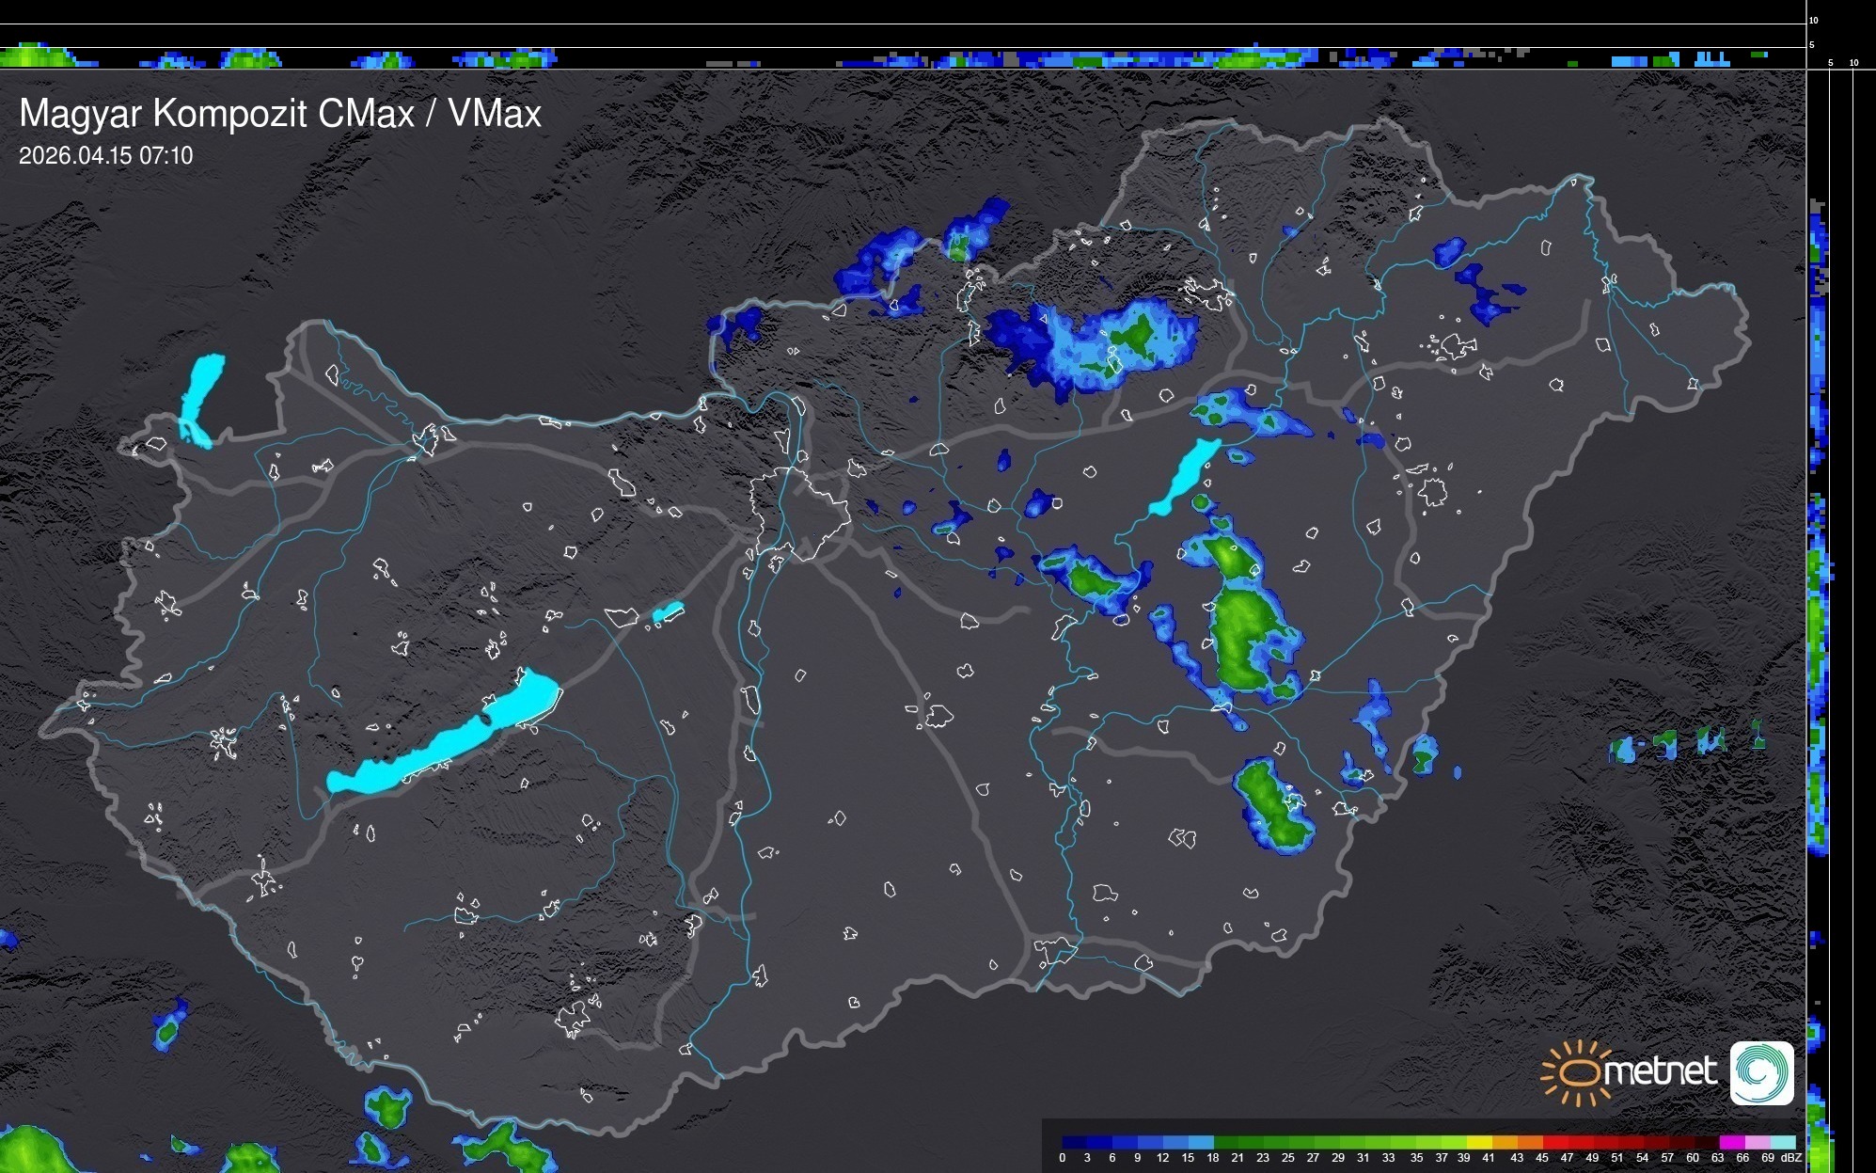Click the top horizontal VMax cross-section strip
This screenshot has height=1173, width=1876.
903,57
